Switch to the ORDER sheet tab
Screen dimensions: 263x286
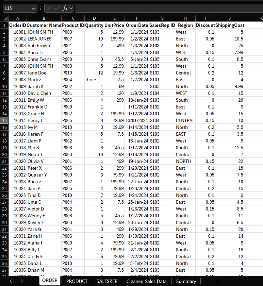[50, 281]
